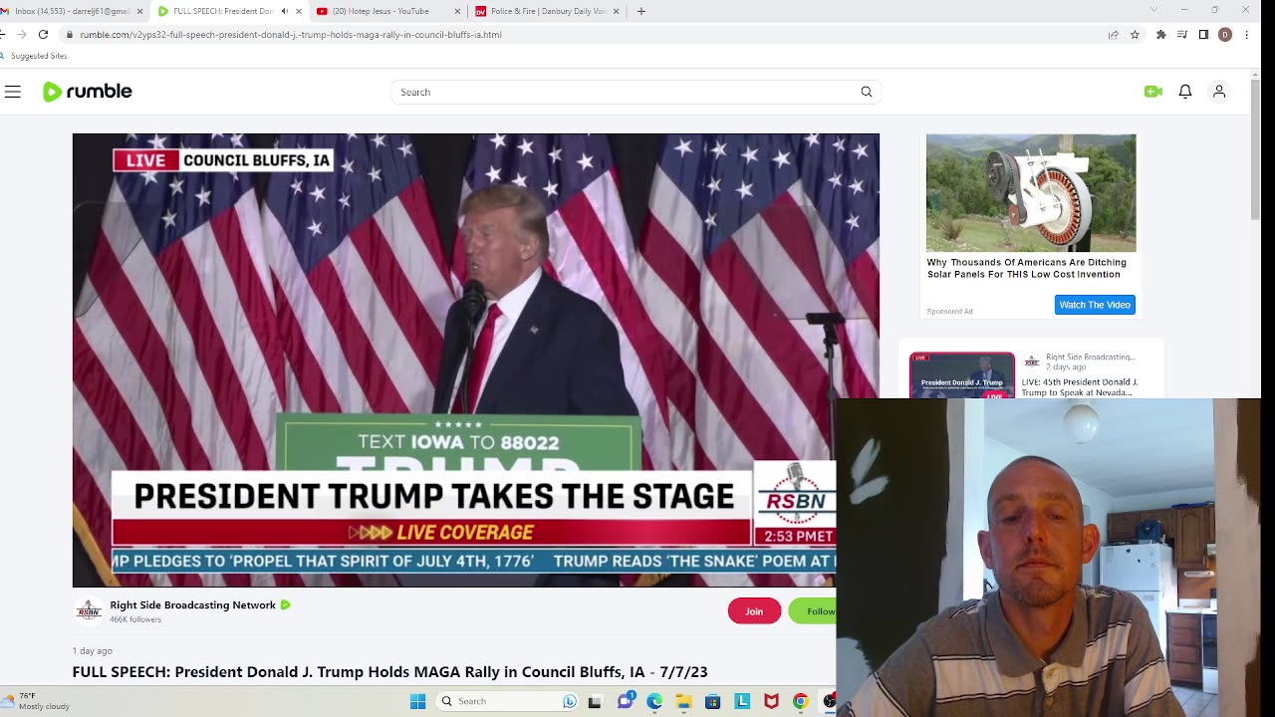View site information lock icon

click(x=69, y=34)
